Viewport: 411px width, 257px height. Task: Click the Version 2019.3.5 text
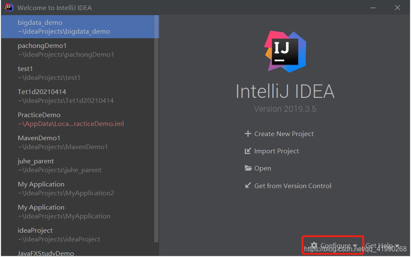click(285, 109)
